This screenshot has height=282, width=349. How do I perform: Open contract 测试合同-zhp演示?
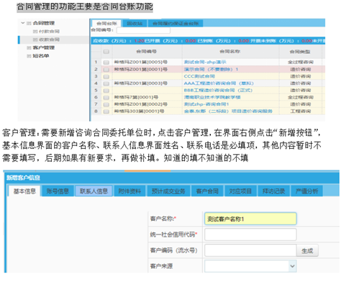coord(205,62)
